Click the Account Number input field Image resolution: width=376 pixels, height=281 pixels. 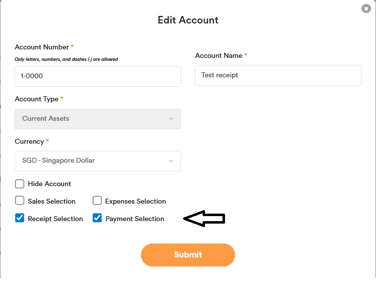(97, 77)
